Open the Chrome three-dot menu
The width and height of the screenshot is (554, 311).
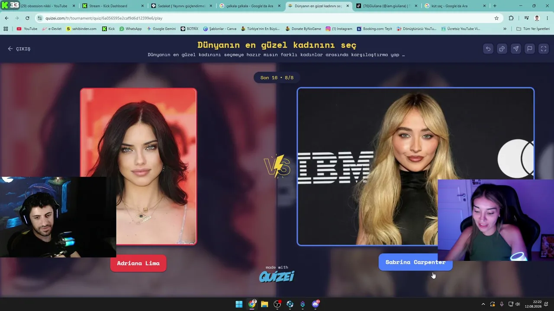tap(548, 18)
